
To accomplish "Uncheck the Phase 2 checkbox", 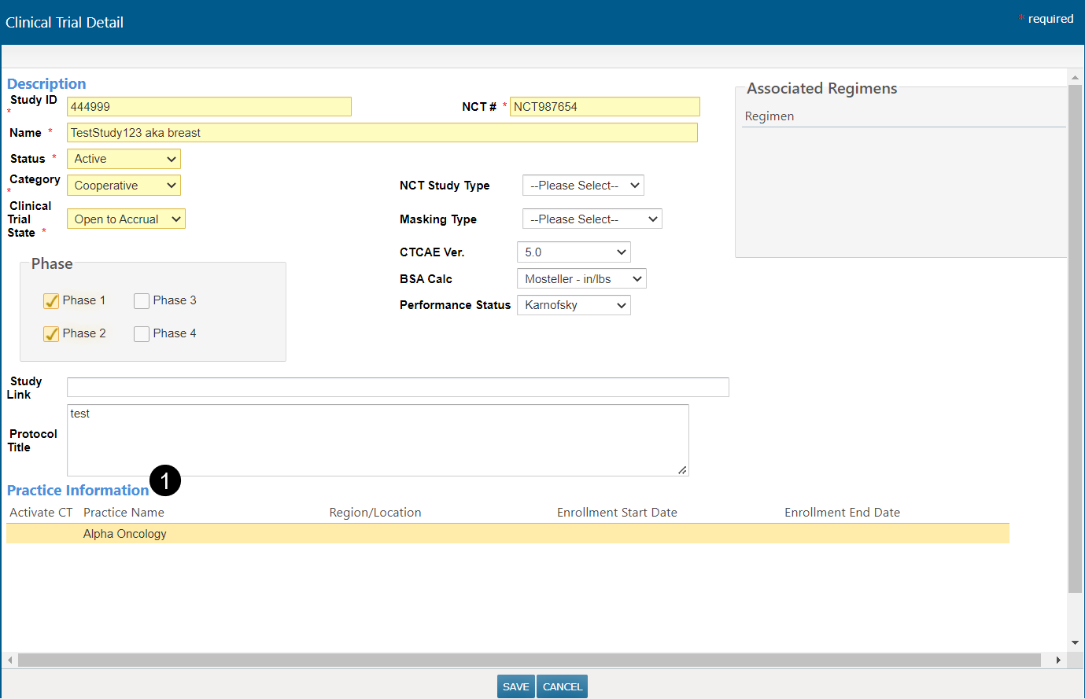I will coord(51,334).
